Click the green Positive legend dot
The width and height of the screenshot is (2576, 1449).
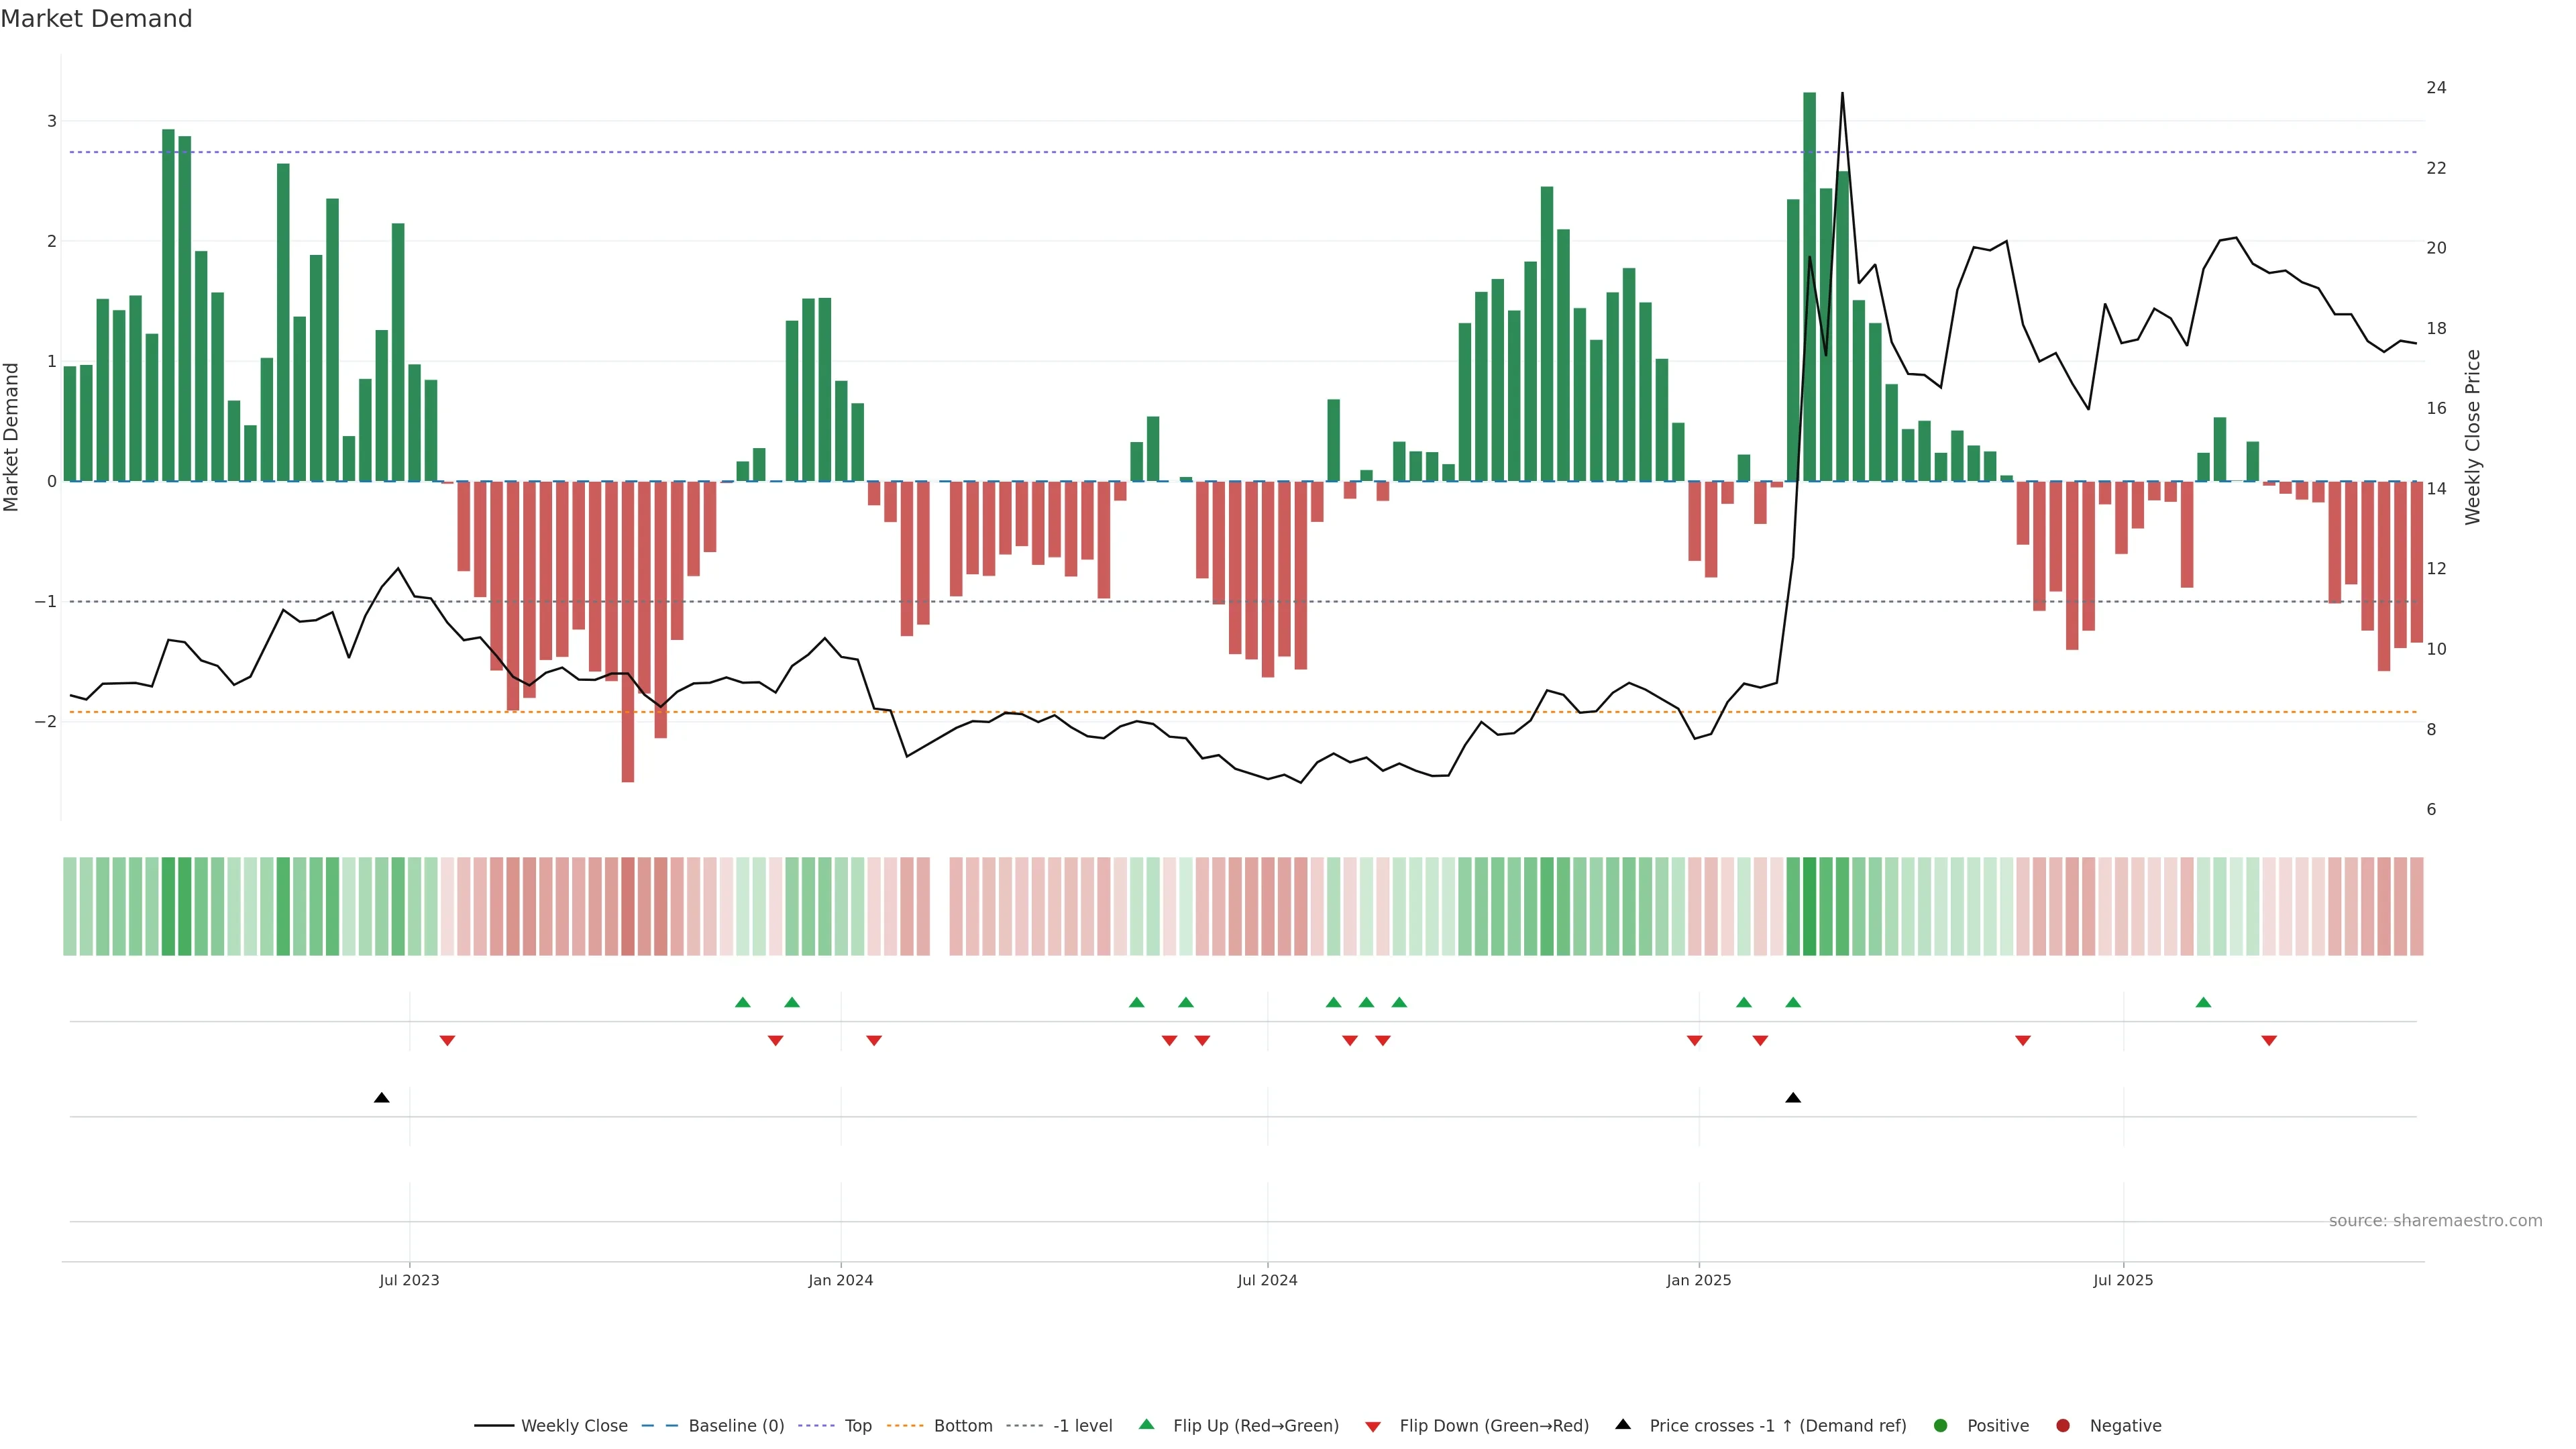click(x=1941, y=1426)
